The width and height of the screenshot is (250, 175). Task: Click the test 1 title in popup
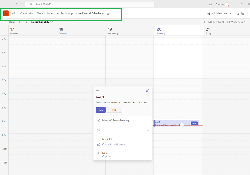[100, 97]
